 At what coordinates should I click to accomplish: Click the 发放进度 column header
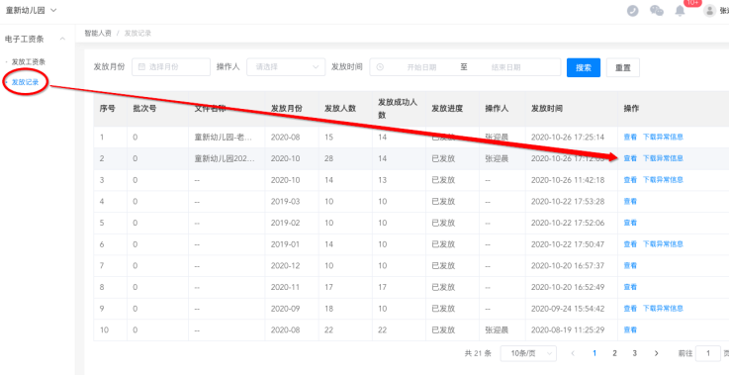click(x=447, y=109)
